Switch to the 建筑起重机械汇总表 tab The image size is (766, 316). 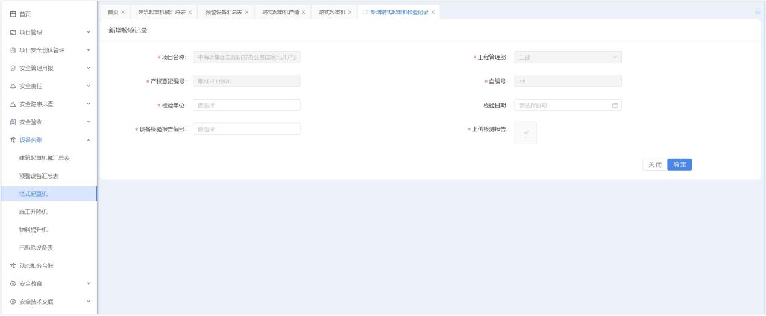tap(162, 12)
